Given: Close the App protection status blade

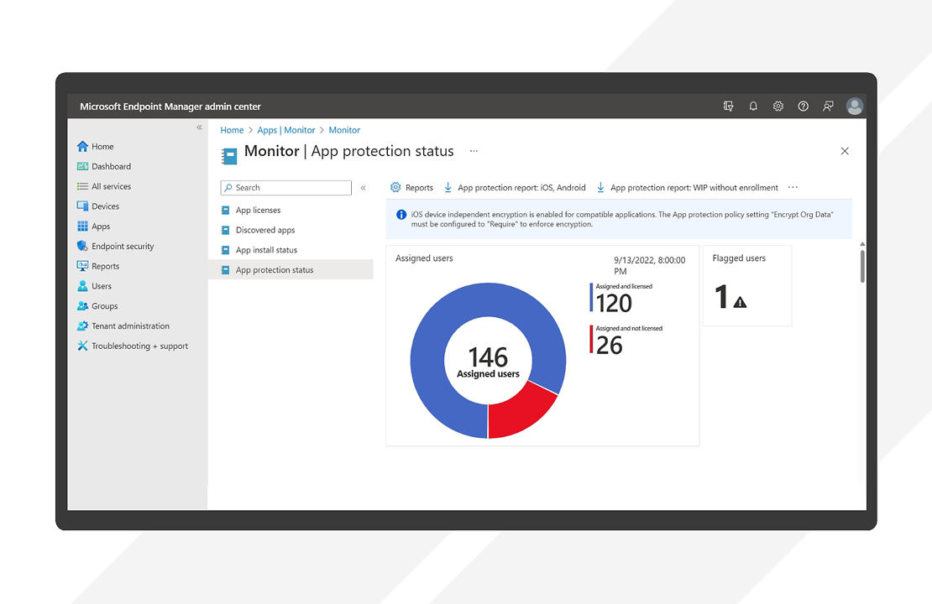Looking at the screenshot, I should 845,151.
